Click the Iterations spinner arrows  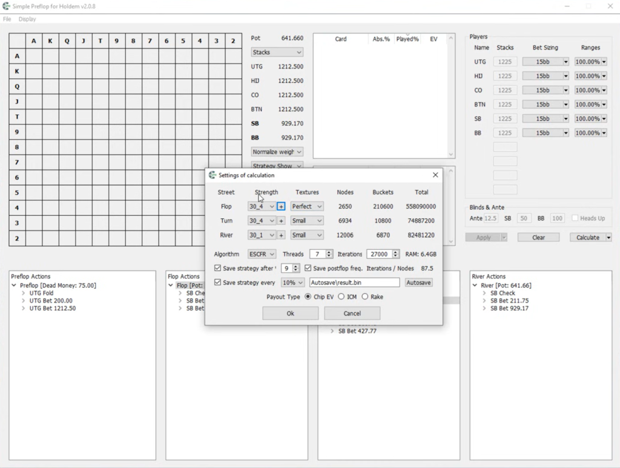coord(395,254)
